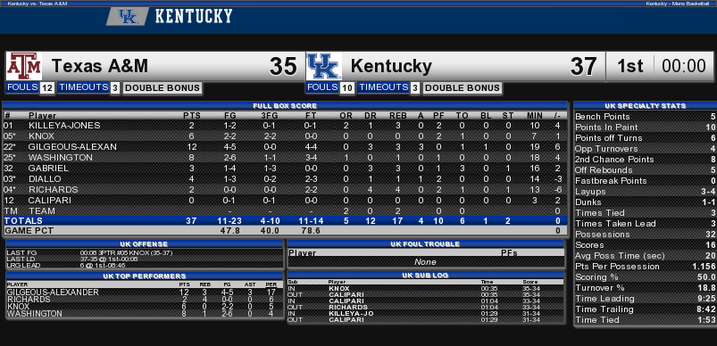Click the 1st period indicator

(629, 67)
